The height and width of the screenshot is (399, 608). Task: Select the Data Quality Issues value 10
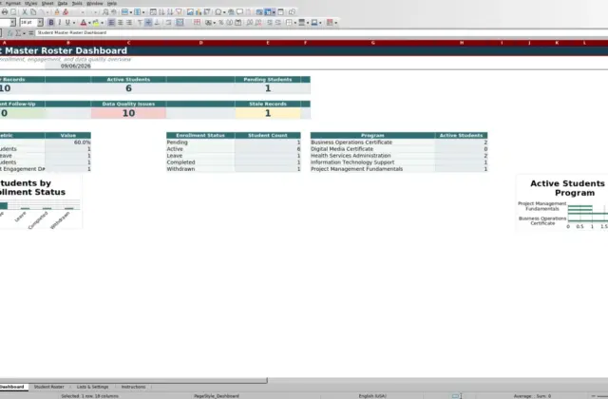click(x=129, y=113)
